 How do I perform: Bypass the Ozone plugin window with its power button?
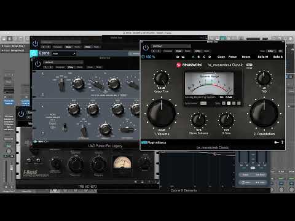35,44
